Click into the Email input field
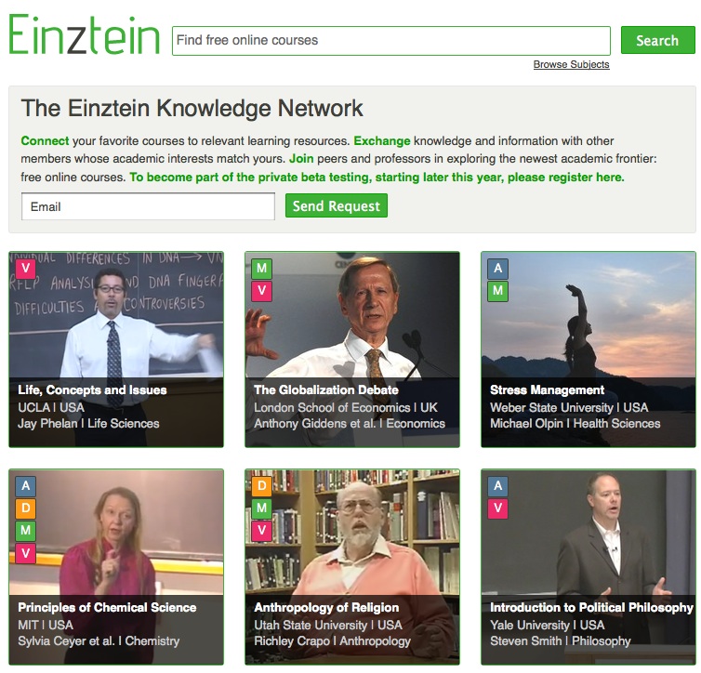The height and width of the screenshot is (673, 701). point(148,206)
